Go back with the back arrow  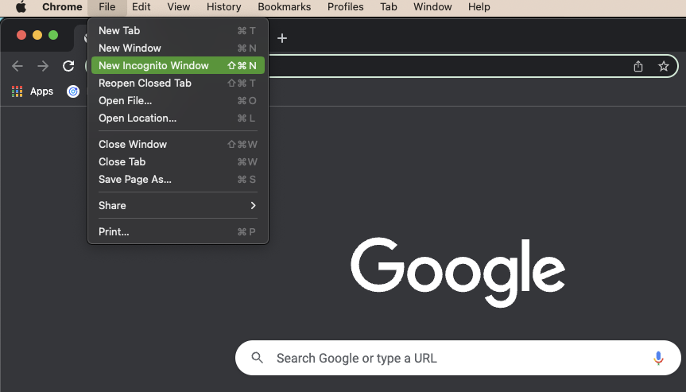[17, 66]
